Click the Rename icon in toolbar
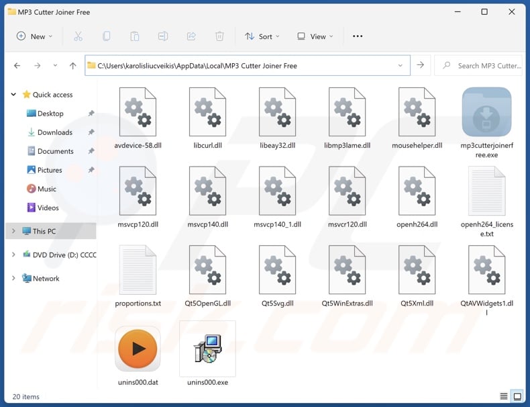The image size is (530, 407). (163, 36)
